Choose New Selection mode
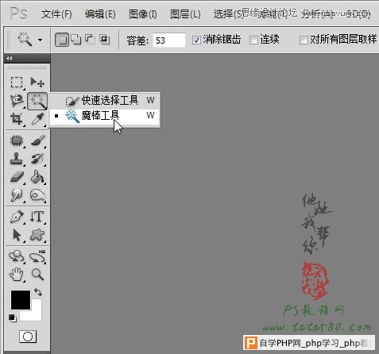 (x=62, y=40)
